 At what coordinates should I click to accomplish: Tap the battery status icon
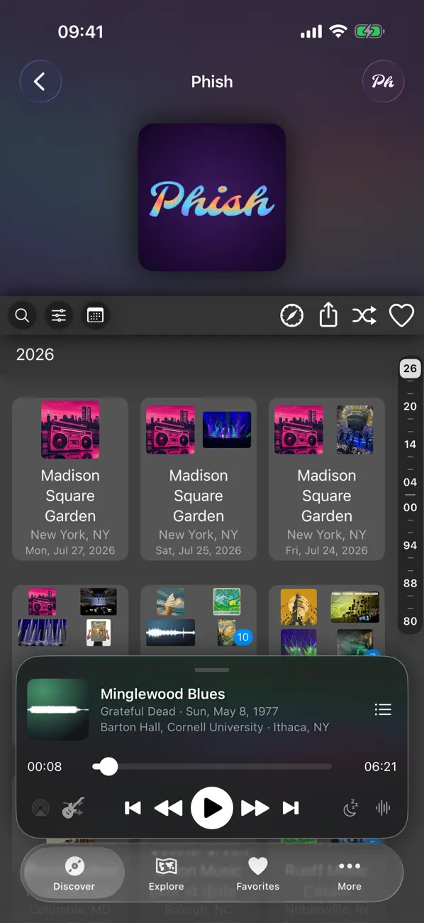(369, 31)
